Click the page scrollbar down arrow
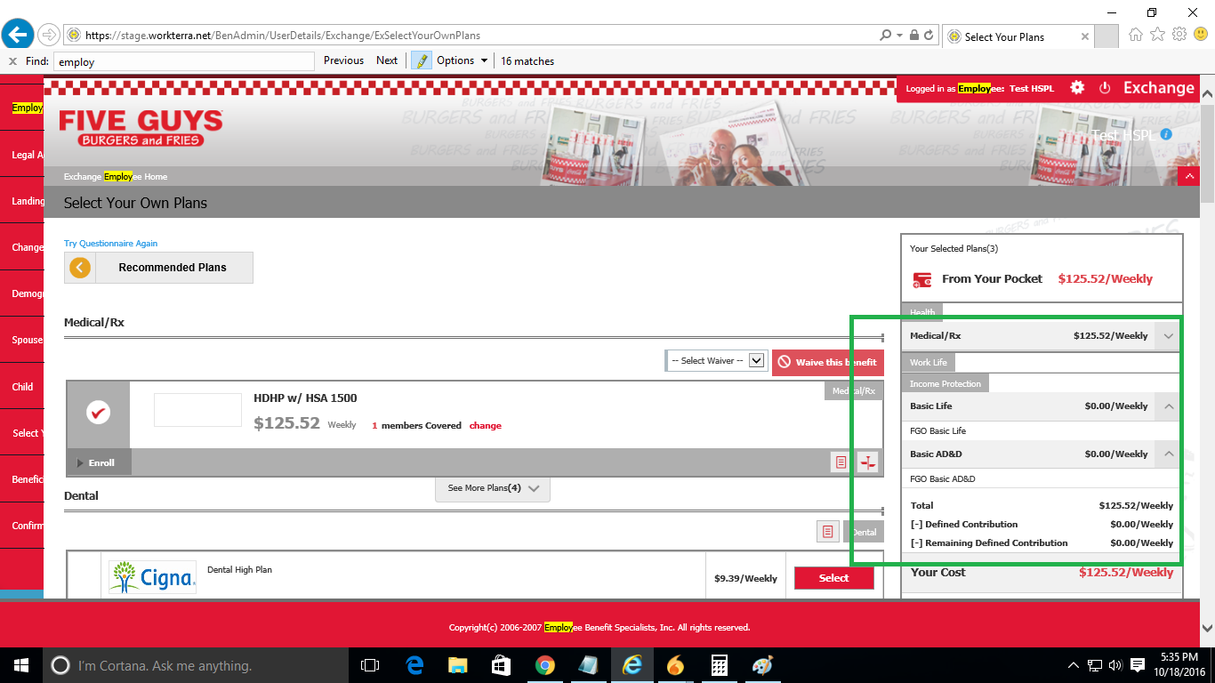Image resolution: width=1215 pixels, height=683 pixels. [x=1207, y=628]
